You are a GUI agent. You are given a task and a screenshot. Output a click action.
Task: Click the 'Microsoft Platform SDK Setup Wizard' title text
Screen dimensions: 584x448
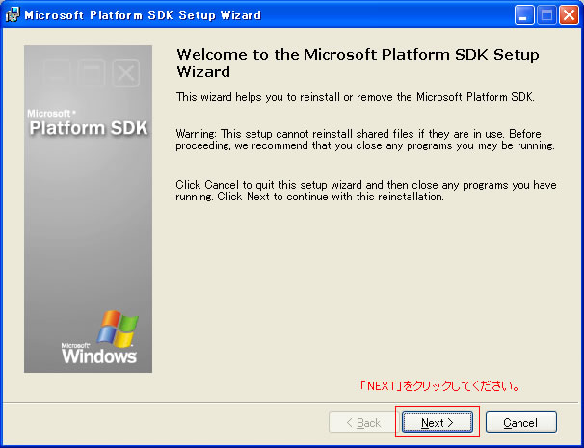[x=143, y=15]
